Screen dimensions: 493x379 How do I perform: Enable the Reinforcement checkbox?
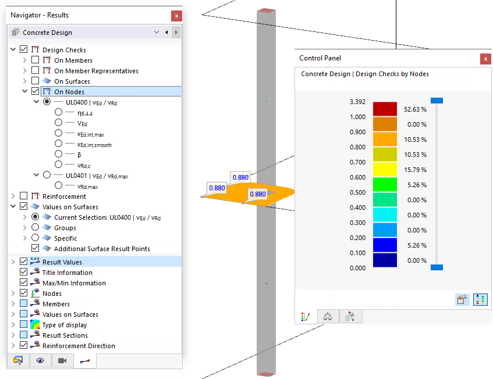24,196
